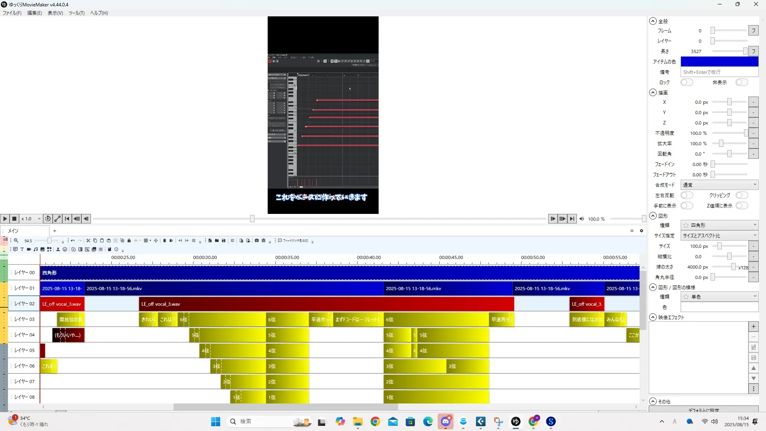Screen dimensions: 766x431
Task: Add an audio item with the music note icon
Action: pos(36,249)
